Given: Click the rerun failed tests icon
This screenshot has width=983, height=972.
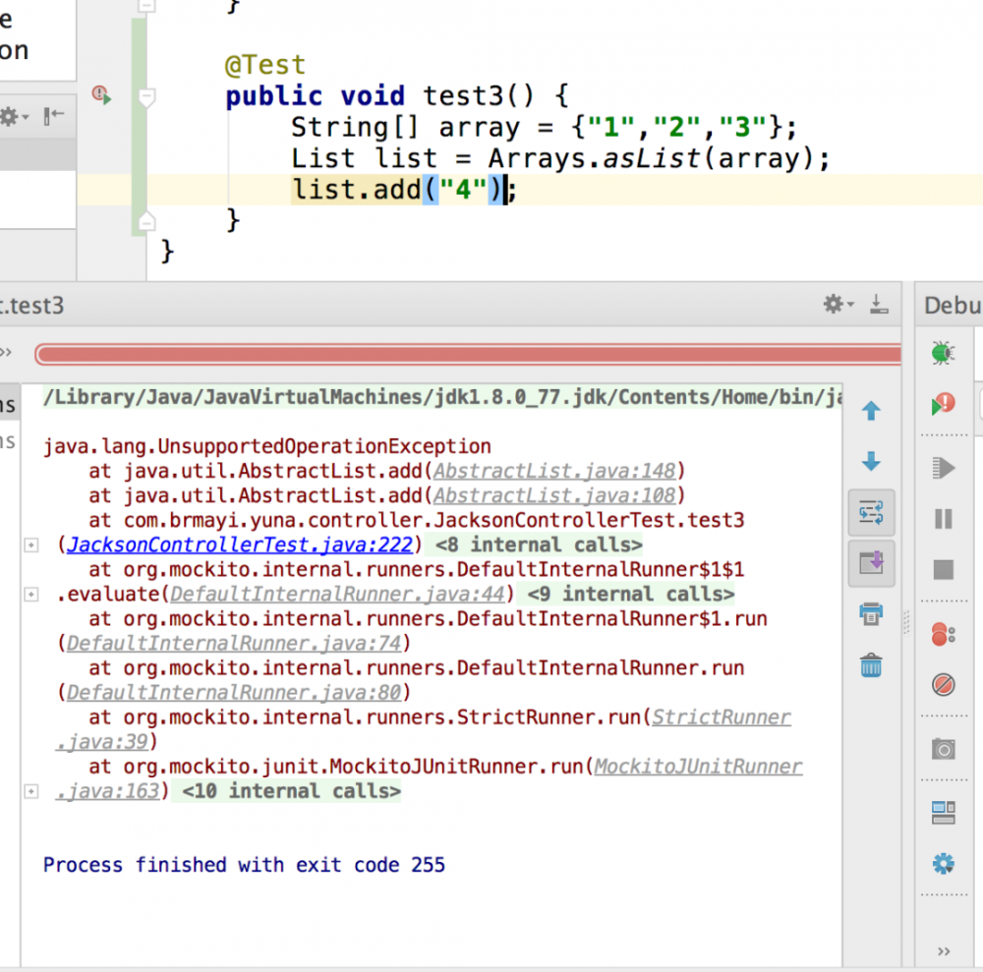Looking at the screenshot, I should coord(943,404).
